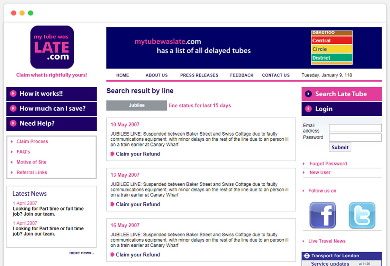Click the Twitter bird icon

coord(362,215)
